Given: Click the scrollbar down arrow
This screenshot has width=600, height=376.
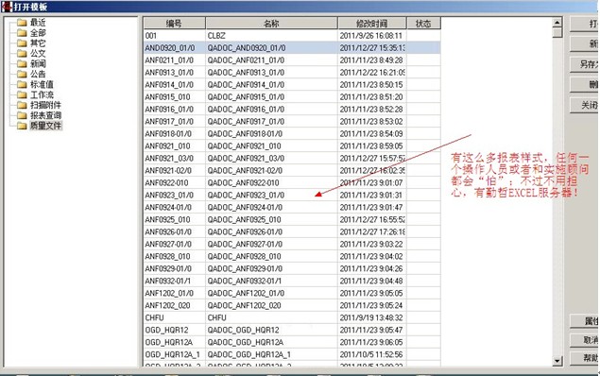Looking at the screenshot, I should point(557,360).
